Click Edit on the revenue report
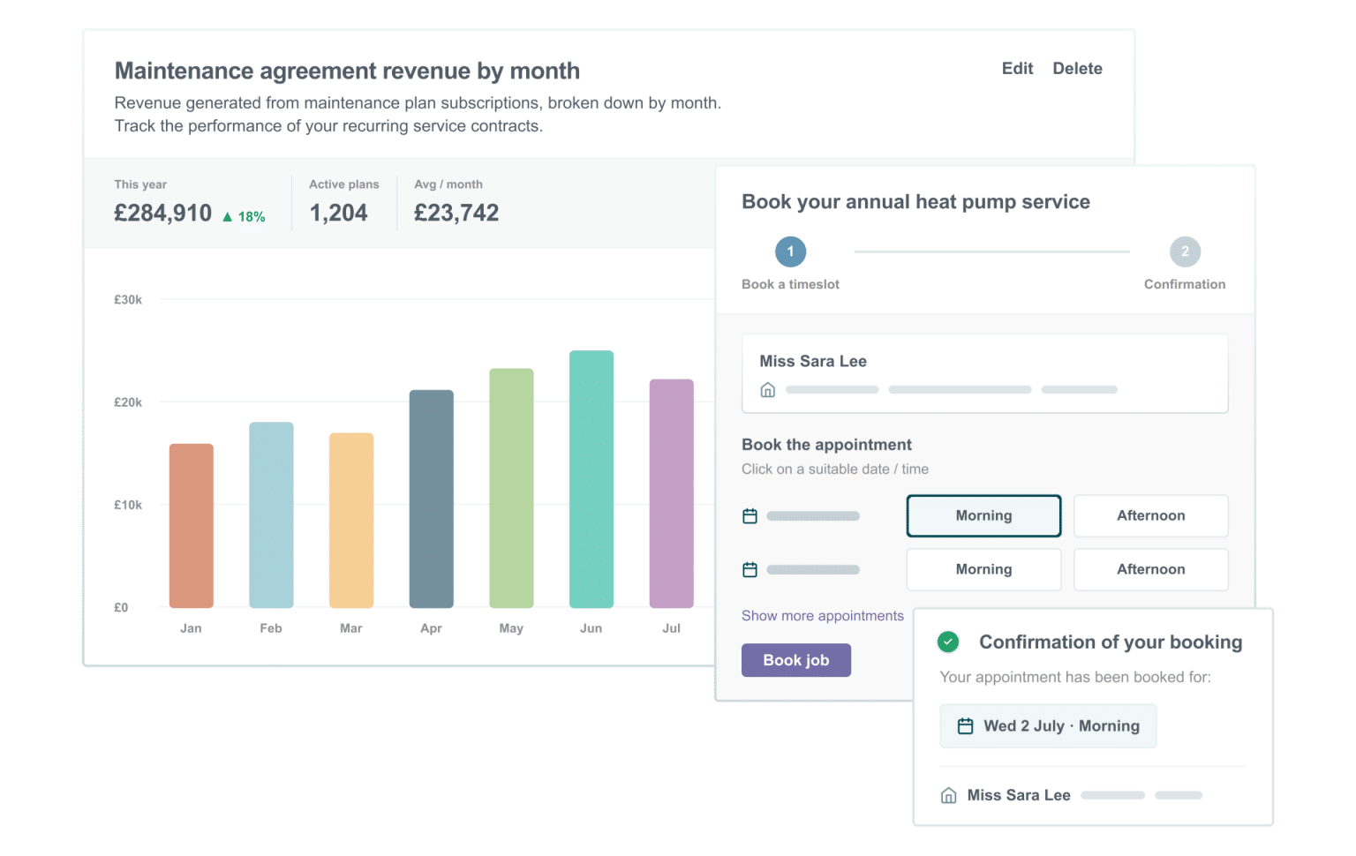This screenshot has height=856, width=1356. point(1017,69)
